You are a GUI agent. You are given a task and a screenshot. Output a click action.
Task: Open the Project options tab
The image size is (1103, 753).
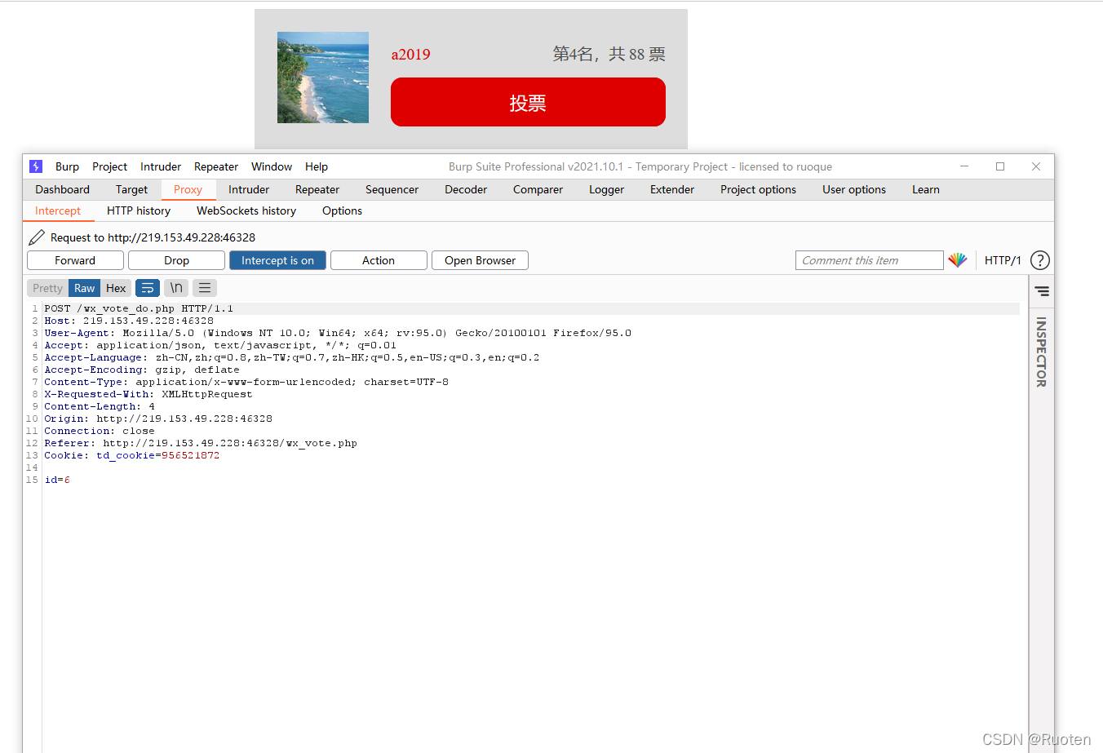coord(758,189)
